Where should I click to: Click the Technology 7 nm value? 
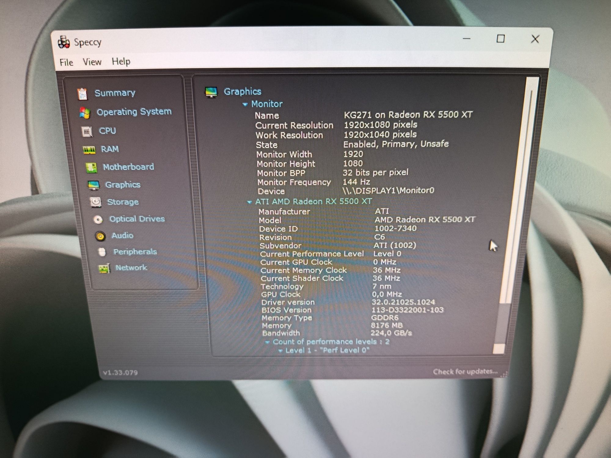pyautogui.click(x=382, y=286)
